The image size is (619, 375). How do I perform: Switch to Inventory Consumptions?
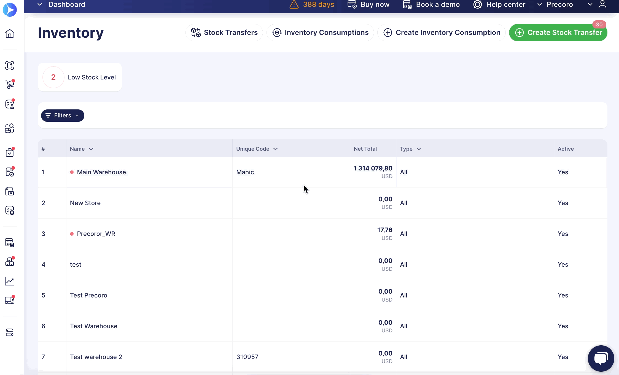(x=320, y=32)
